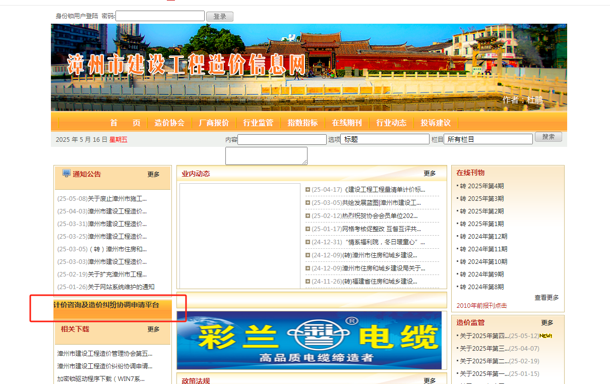Click arrow icon before (25-04-17) news item
The height and width of the screenshot is (384, 610).
click(308, 190)
